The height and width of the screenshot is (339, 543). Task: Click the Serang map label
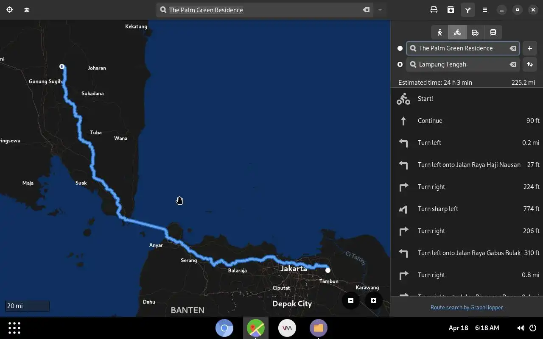point(189,260)
